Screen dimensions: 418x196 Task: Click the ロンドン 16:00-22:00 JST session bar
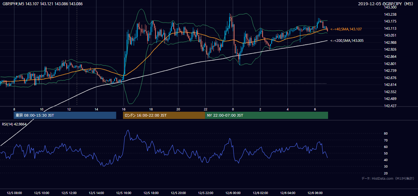[x=164, y=115]
